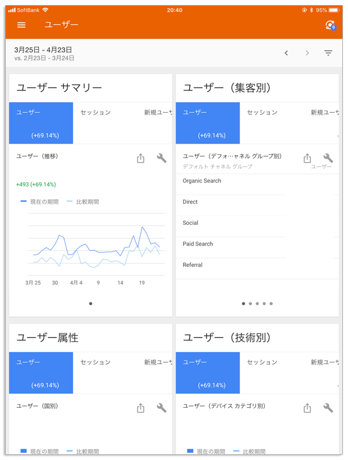This screenshot has width=348, height=460.
Task: Click the +493 (+69.14%) change value
Action: click(x=36, y=185)
